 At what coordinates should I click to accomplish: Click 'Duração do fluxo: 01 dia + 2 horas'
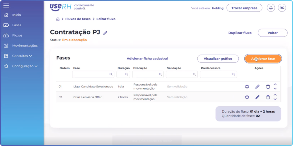click(x=248, y=112)
